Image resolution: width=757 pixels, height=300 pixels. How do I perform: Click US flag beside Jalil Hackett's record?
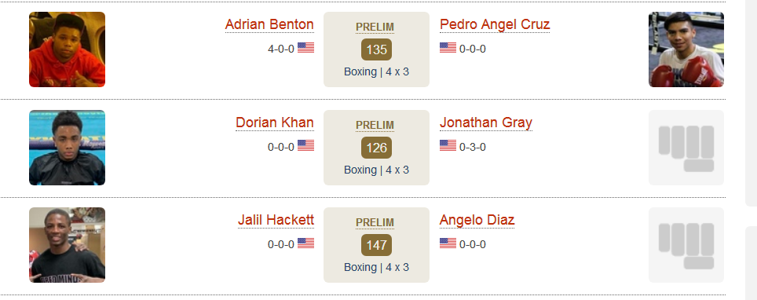(305, 243)
